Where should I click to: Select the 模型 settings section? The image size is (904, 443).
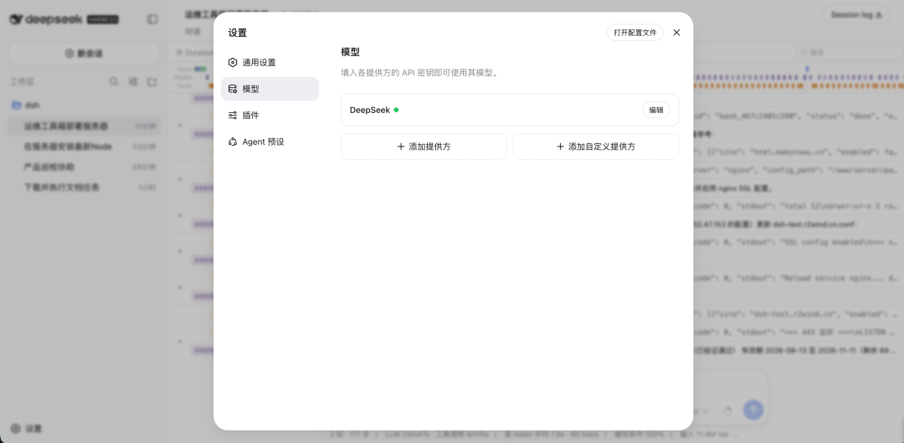click(270, 89)
